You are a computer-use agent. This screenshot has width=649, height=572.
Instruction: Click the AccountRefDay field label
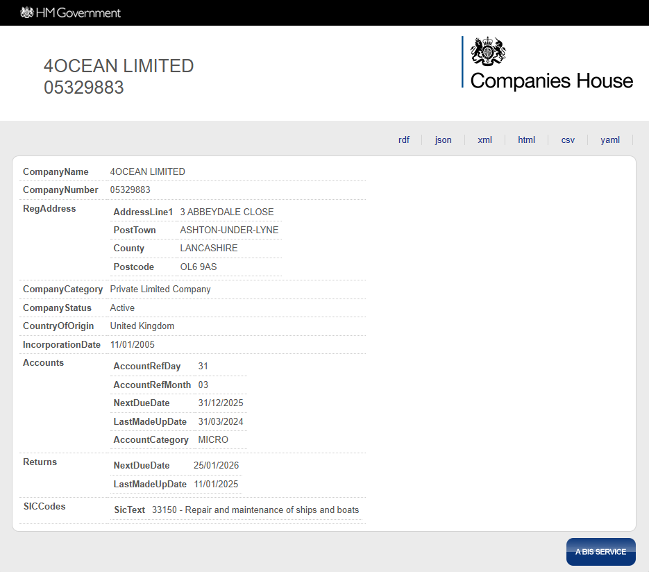pos(147,367)
